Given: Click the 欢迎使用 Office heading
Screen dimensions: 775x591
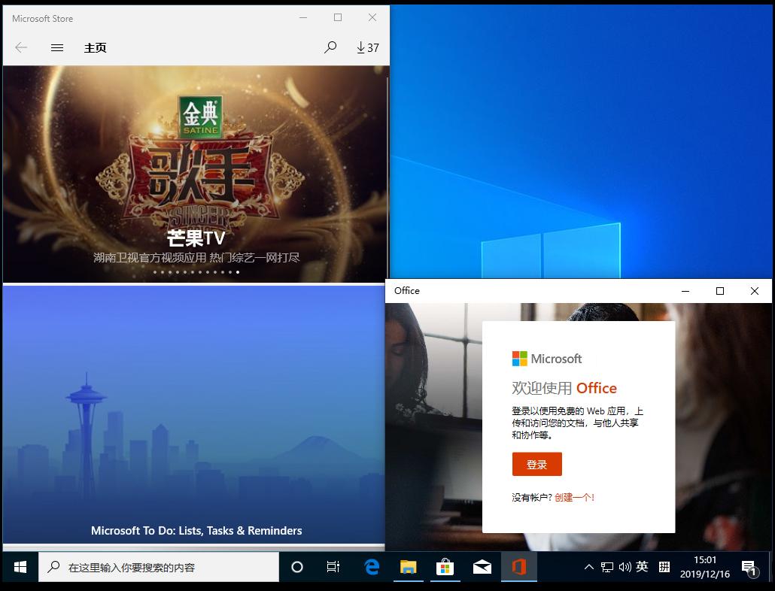Looking at the screenshot, I should (x=564, y=388).
